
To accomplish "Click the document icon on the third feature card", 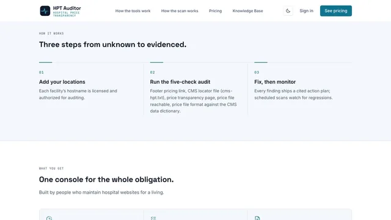I will point(257,218).
